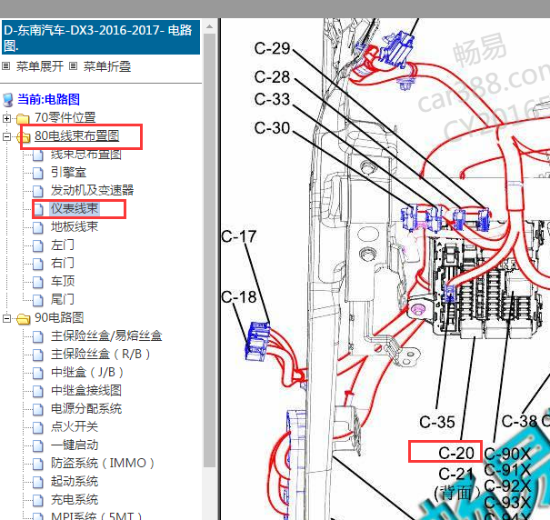Open the 车顶 harness page
Image resolution: width=550 pixels, height=520 pixels.
63,281
